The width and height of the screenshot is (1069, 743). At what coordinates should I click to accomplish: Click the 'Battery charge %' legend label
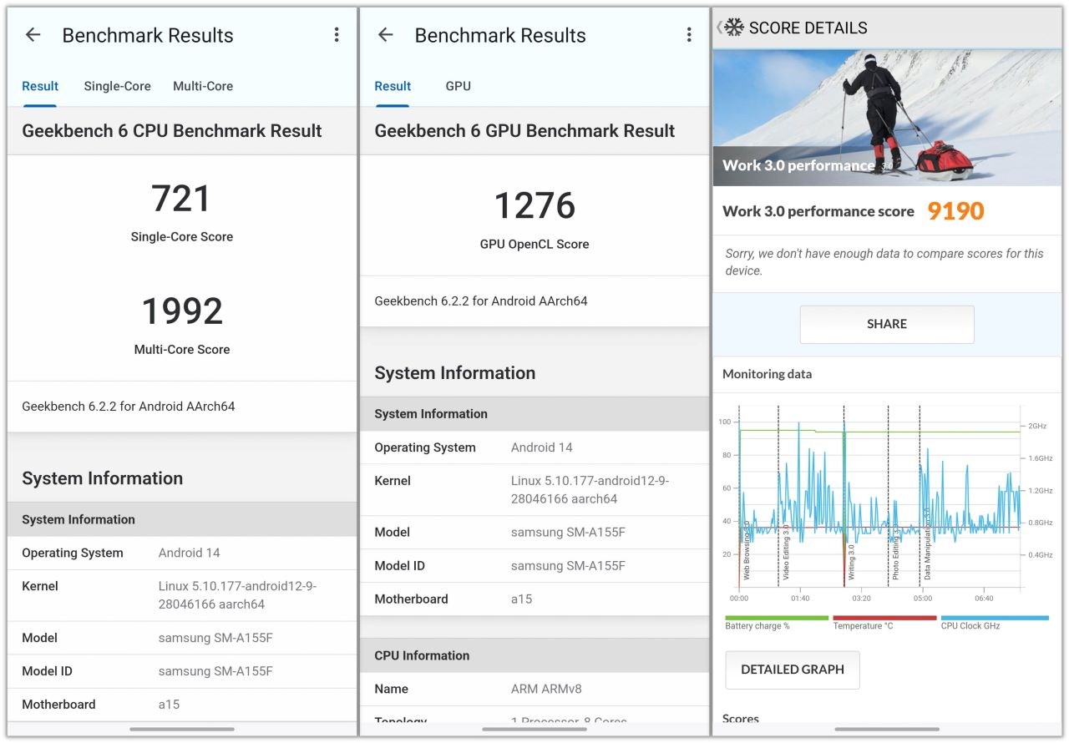click(757, 626)
